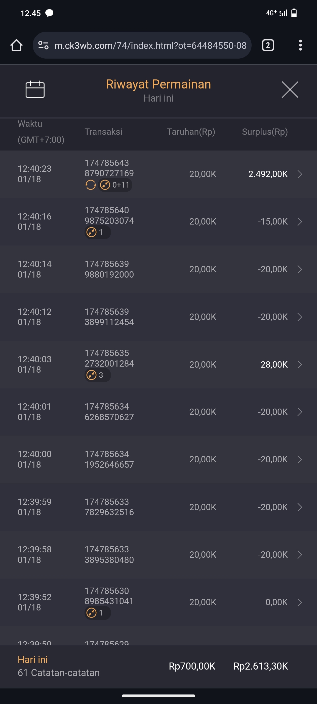
Task: Tap the Hari ini summary label at bottom
Action: pyautogui.click(x=33, y=660)
